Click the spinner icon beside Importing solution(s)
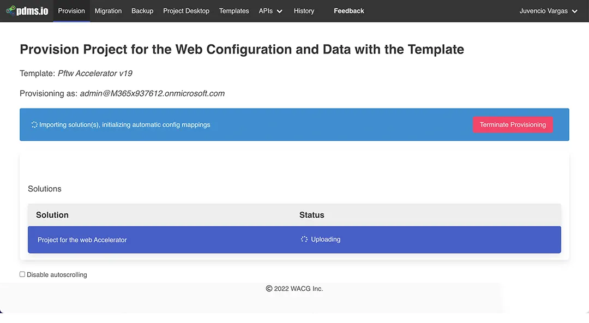 pos(34,124)
